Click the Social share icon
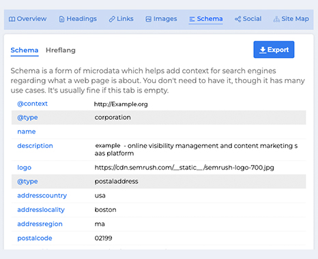318x259 pixels. tap(237, 19)
